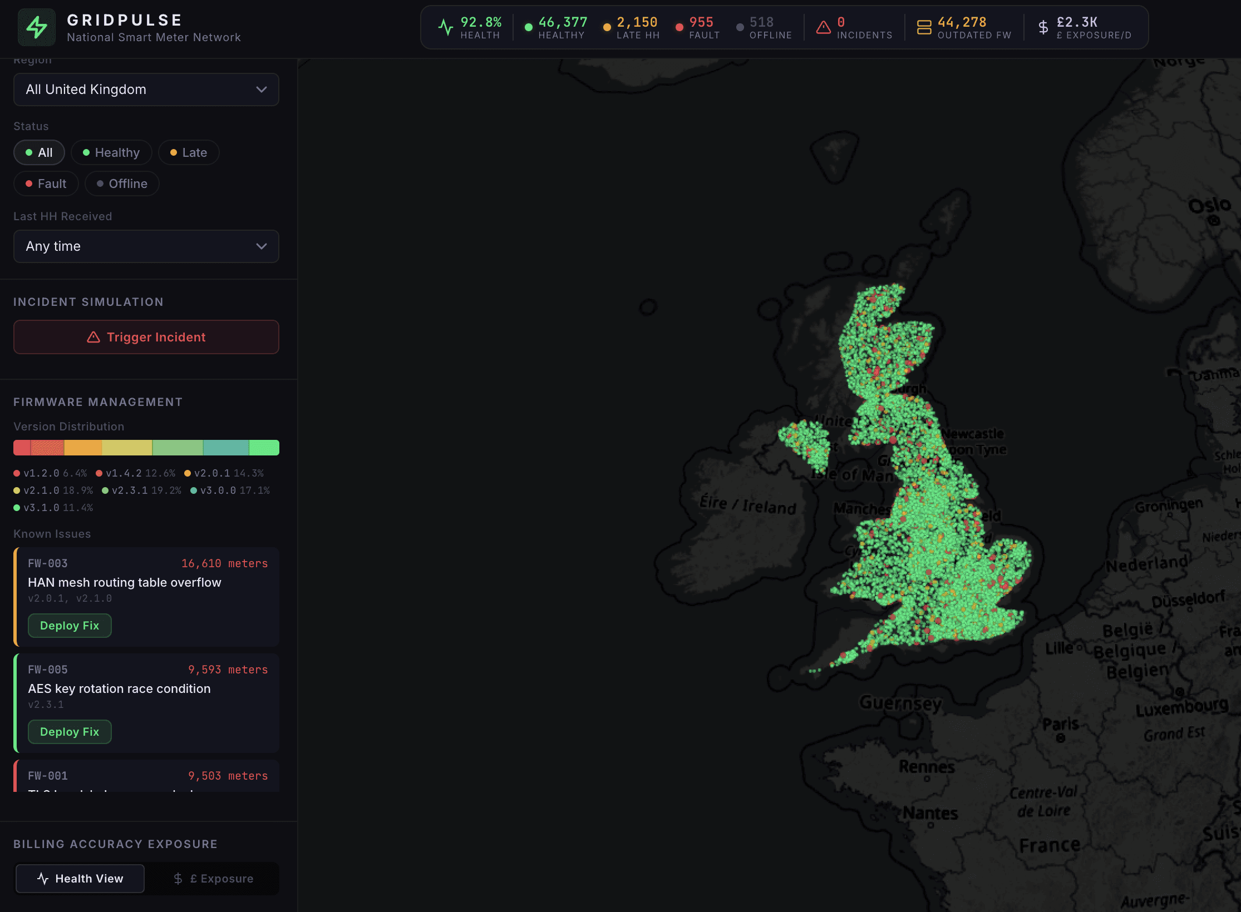Switch to the £ Exposure tab

(x=213, y=879)
